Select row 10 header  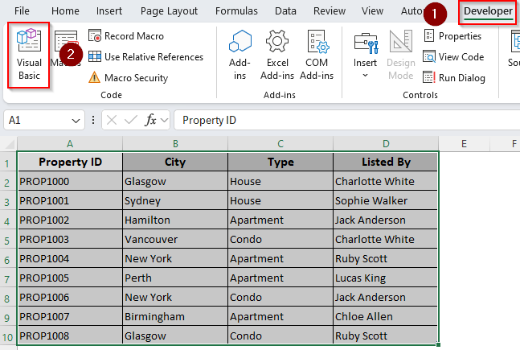[x=8, y=336]
